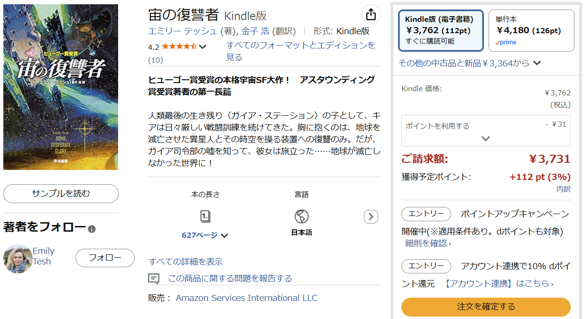Click the report problem speech bubble icon
This screenshot has height=319, width=584.
[x=154, y=279]
